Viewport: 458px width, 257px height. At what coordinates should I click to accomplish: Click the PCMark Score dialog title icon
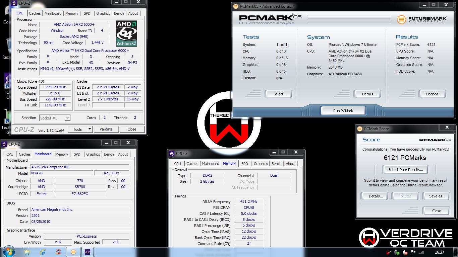360,128
